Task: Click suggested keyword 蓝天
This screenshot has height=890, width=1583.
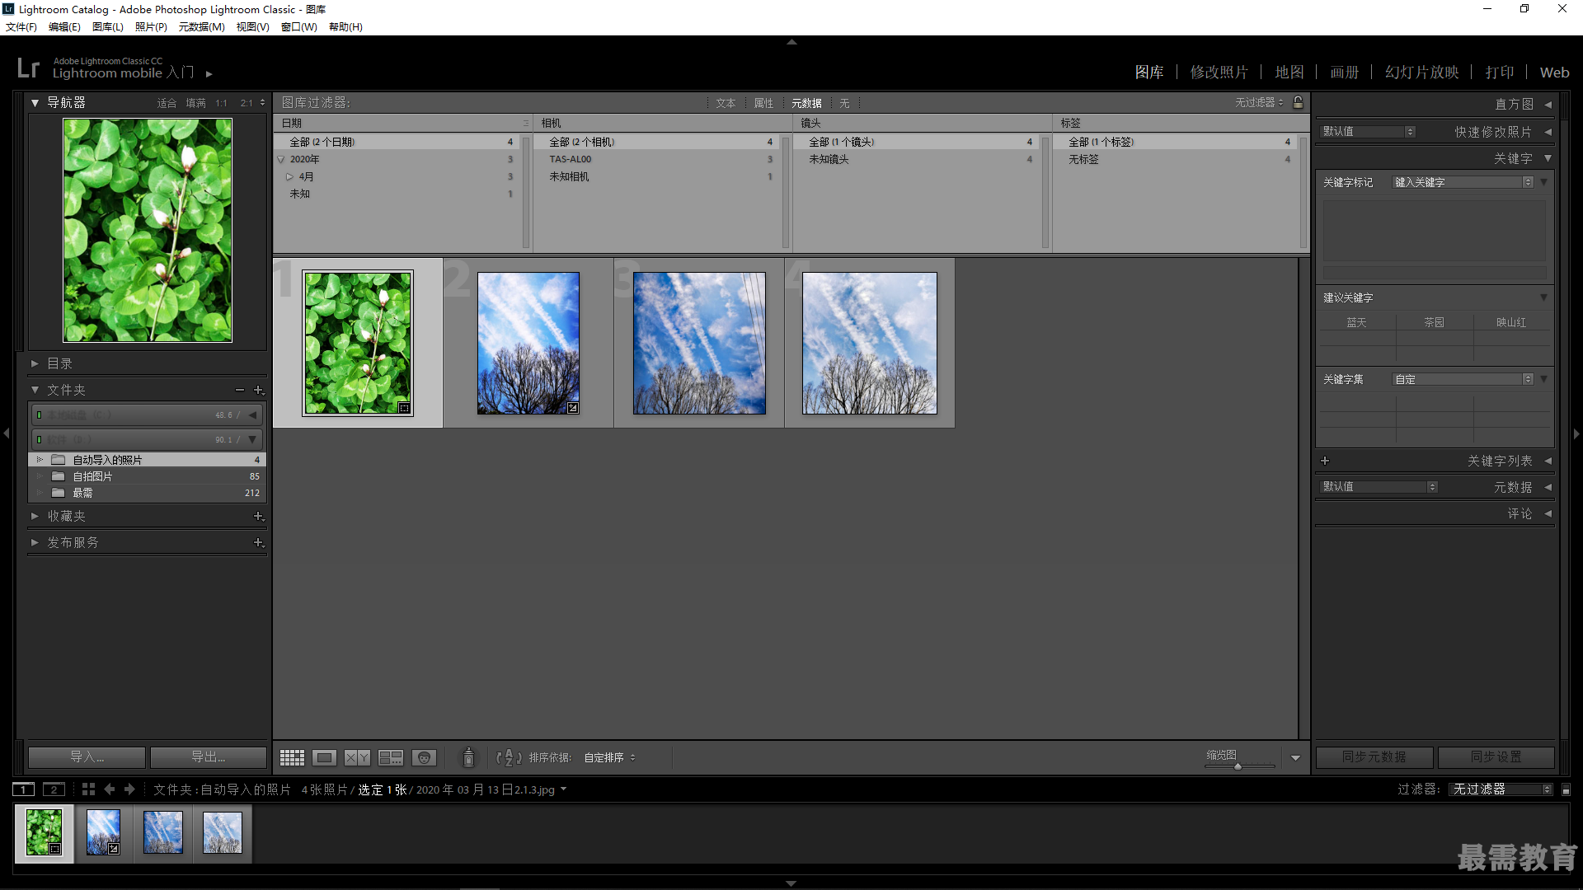Action: [x=1356, y=322]
